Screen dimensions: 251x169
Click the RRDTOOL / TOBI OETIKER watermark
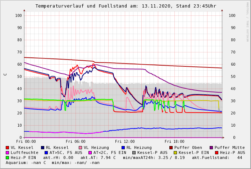point(247,22)
